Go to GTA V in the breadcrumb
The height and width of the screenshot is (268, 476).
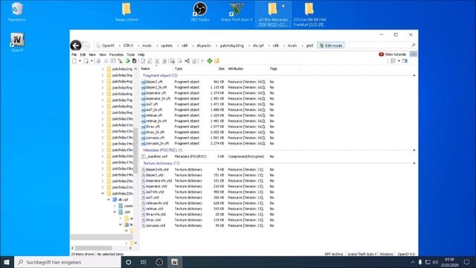point(128,45)
